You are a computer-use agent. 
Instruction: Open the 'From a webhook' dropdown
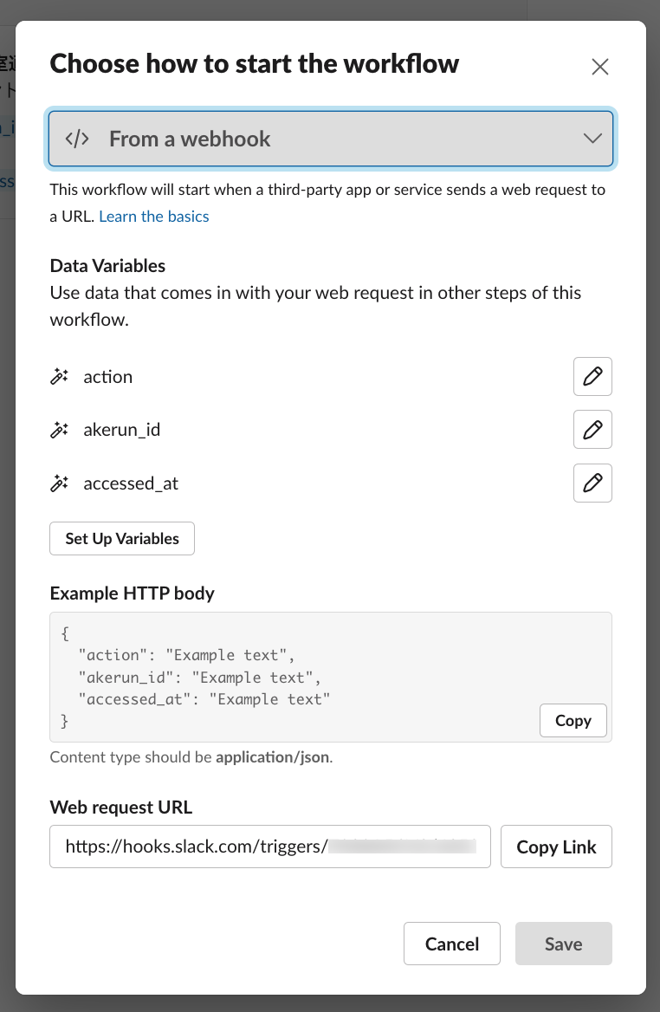point(329,139)
